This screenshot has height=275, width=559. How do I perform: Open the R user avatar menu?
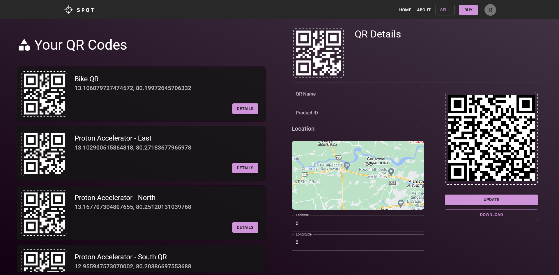click(x=490, y=10)
